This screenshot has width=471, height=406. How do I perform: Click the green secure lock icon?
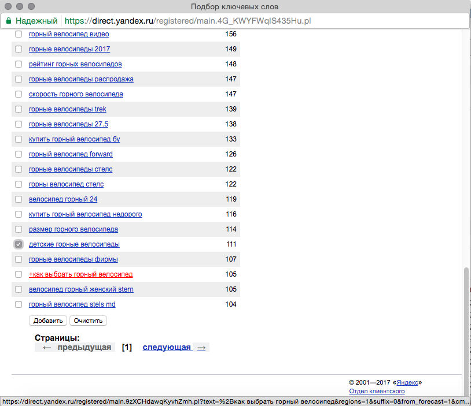pyautogui.click(x=9, y=21)
